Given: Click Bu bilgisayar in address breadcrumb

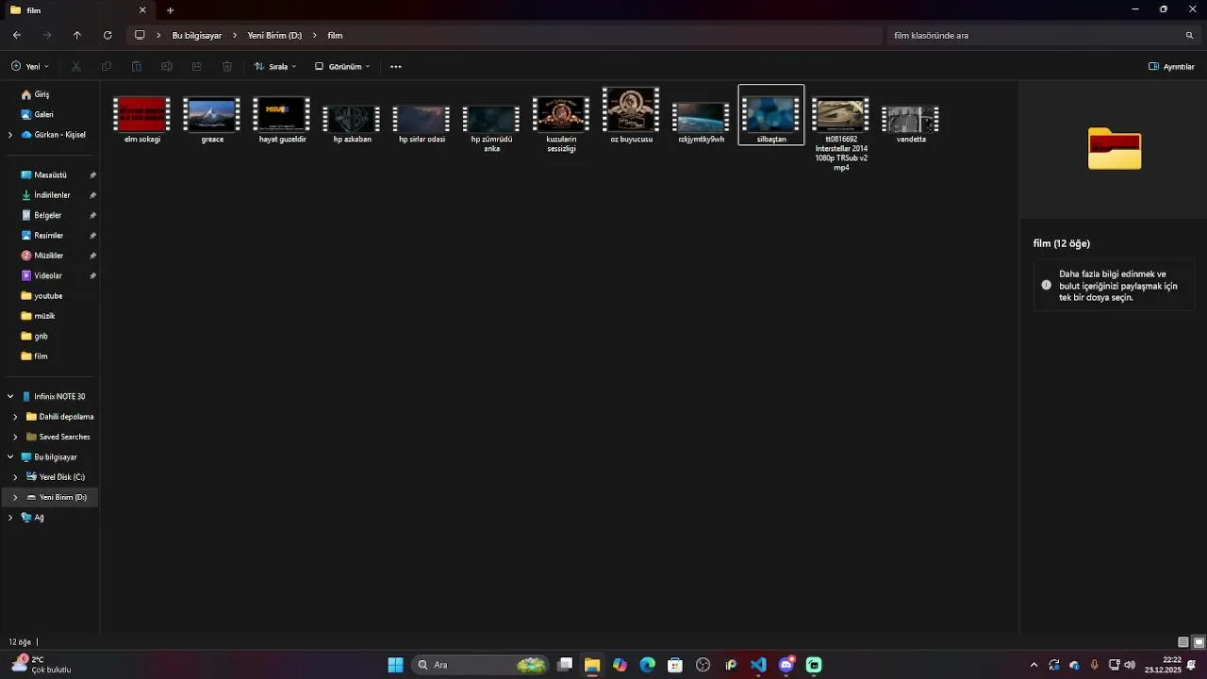Looking at the screenshot, I should point(197,35).
